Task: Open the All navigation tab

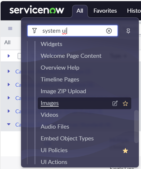Action: 80,11
